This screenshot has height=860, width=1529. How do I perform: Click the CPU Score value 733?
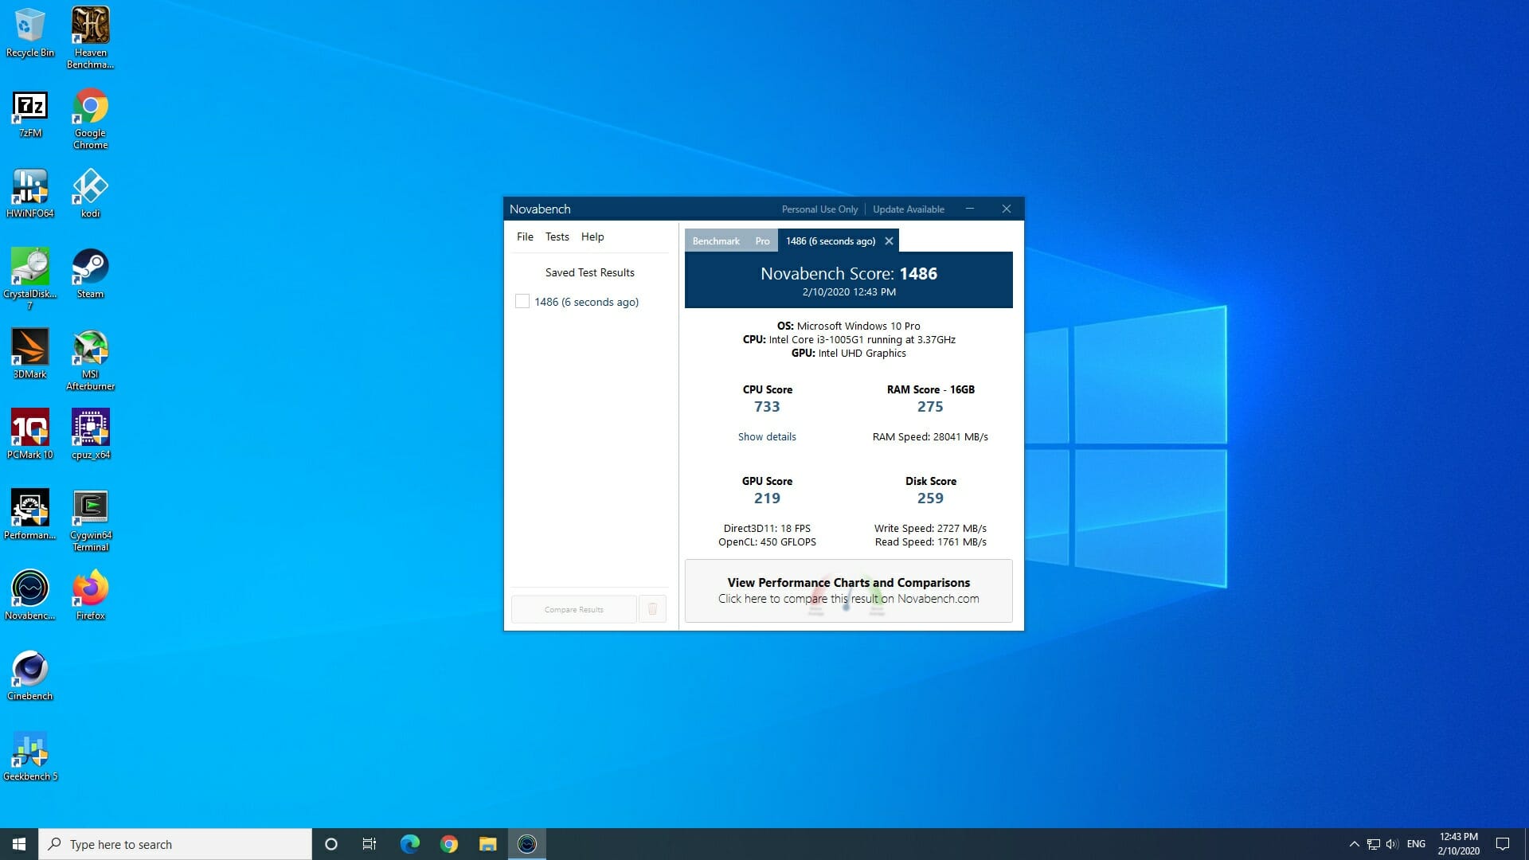pyautogui.click(x=767, y=407)
